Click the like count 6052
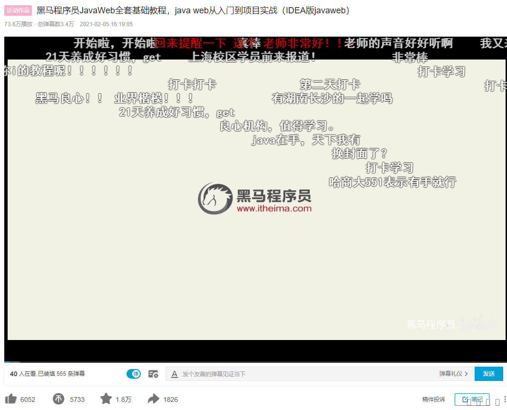The width and height of the screenshot is (507, 410). click(28, 400)
